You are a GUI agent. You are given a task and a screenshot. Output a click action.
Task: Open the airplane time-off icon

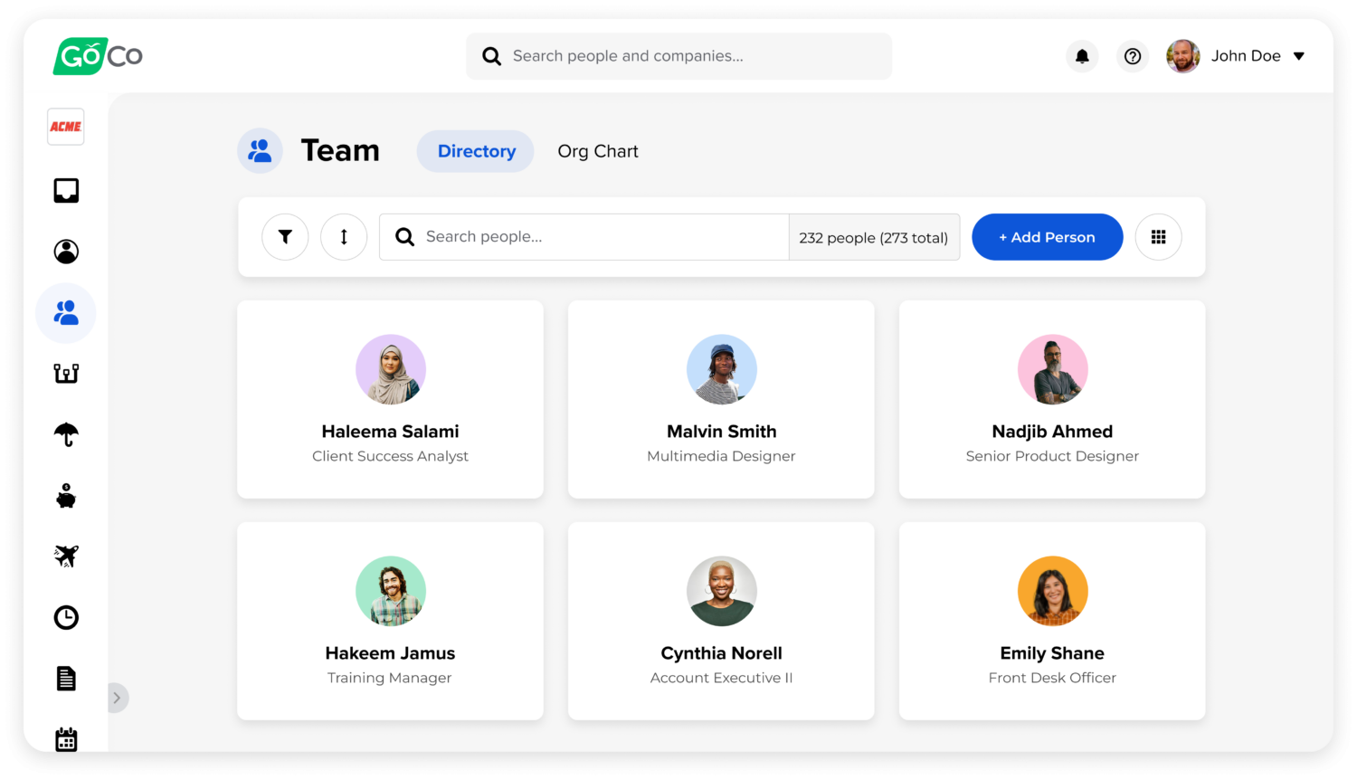click(x=66, y=556)
